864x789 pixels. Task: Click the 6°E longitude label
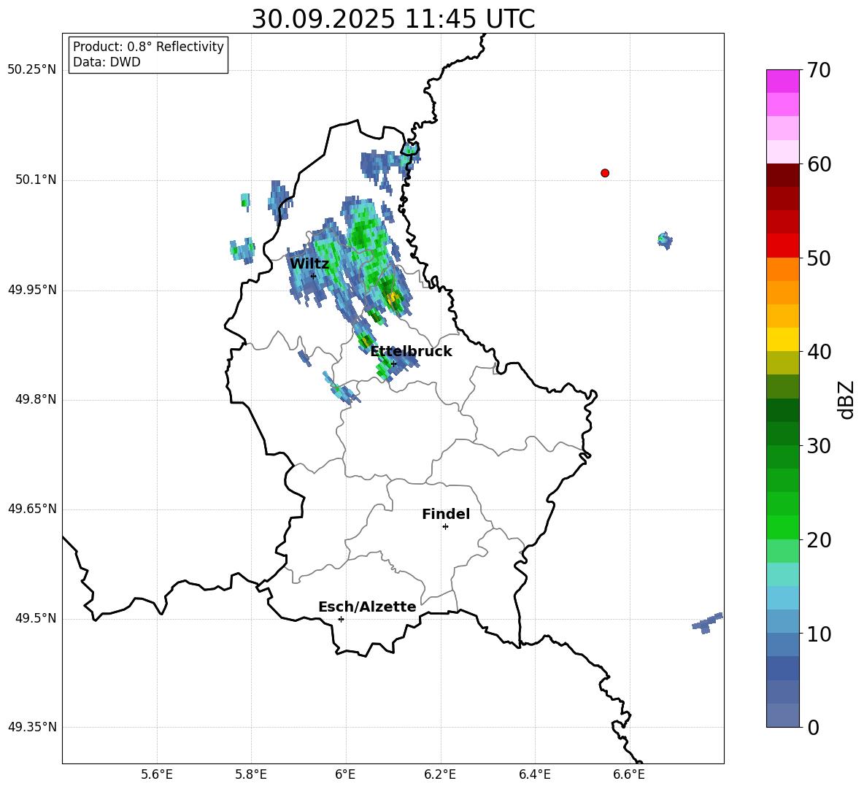345,774
